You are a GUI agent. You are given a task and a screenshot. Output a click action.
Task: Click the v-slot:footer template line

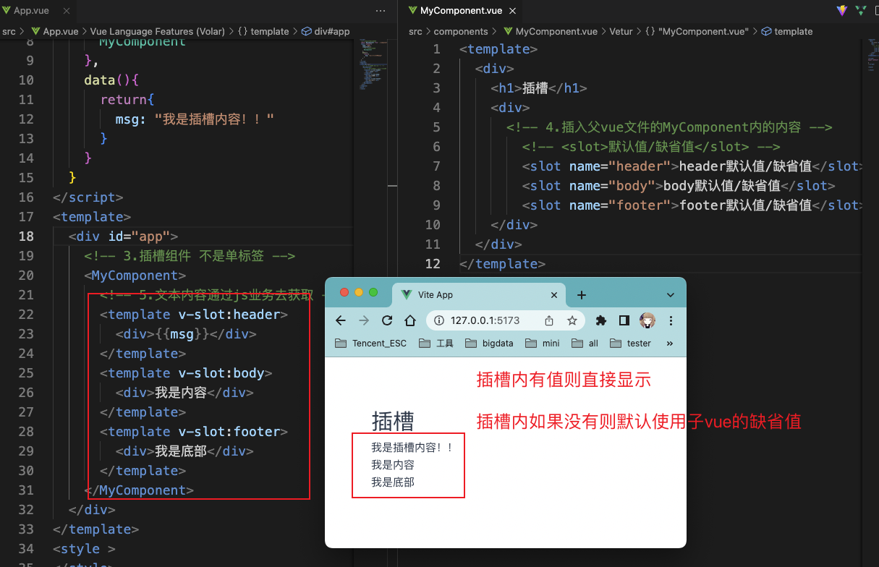(x=194, y=431)
